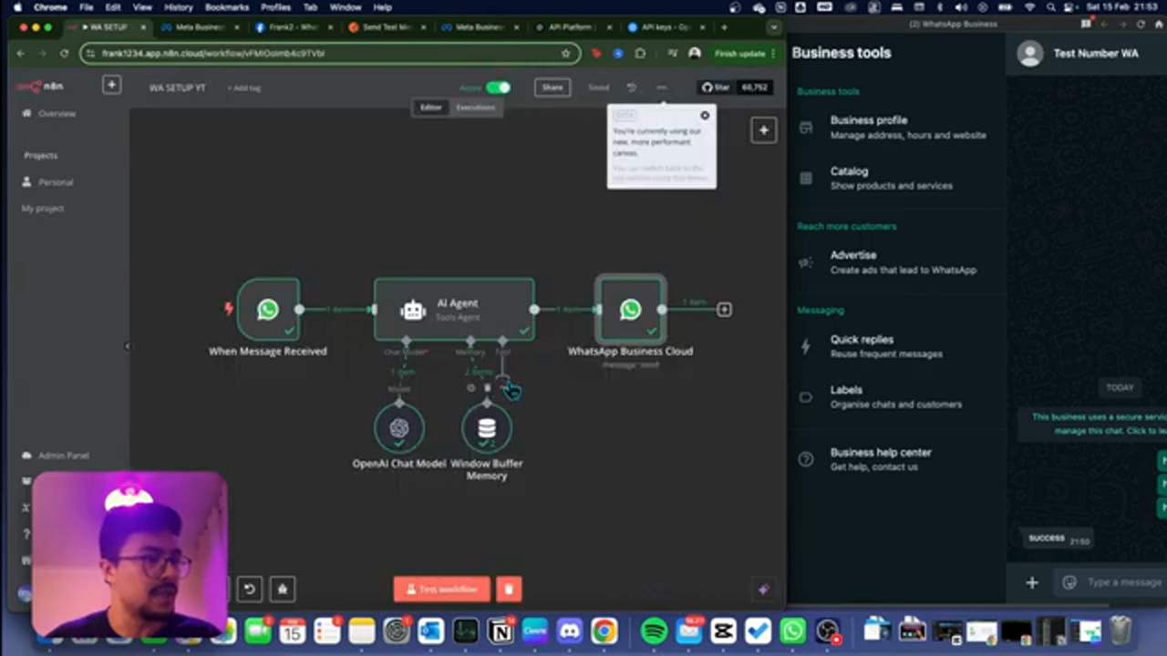1167x656 pixels.
Task: Switch to the Editor tab
Action: pos(430,108)
